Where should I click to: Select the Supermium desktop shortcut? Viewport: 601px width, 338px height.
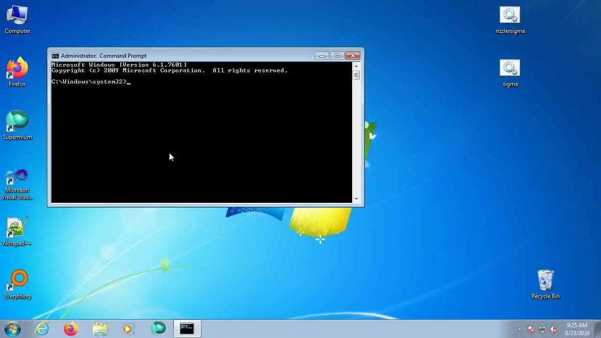pyautogui.click(x=17, y=125)
